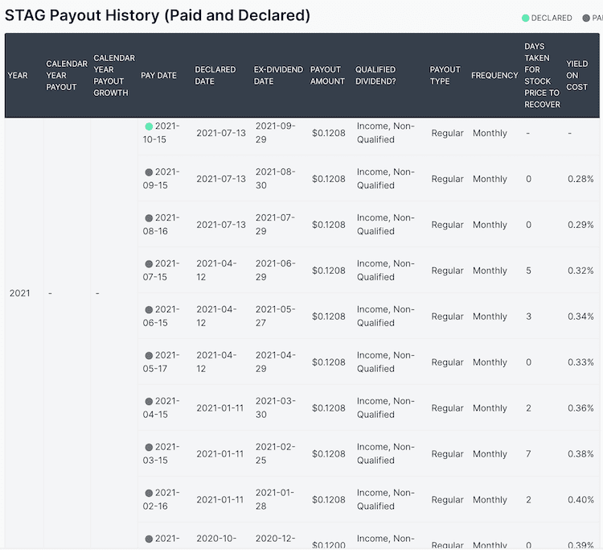Click pay date 2021-09-15
Image resolution: width=603 pixels, height=550 pixels.
tap(161, 179)
